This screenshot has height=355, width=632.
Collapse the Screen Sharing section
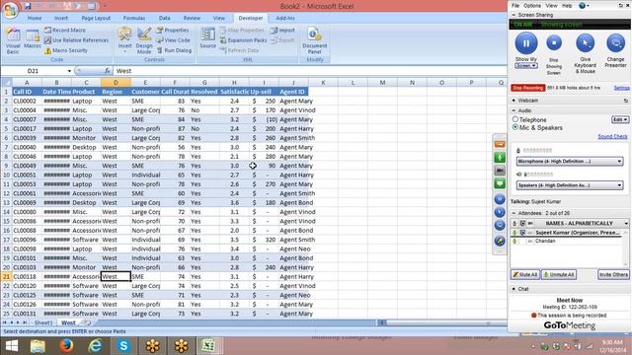tap(513, 15)
